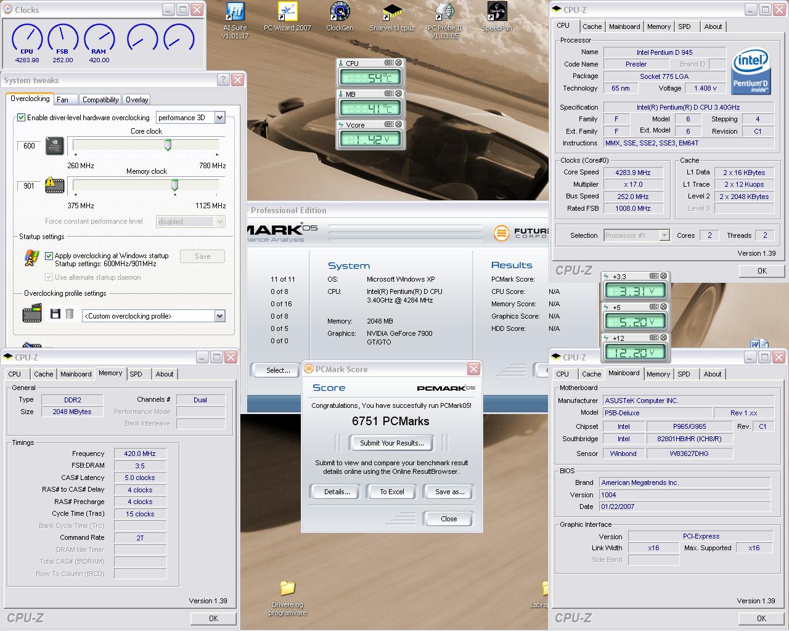The width and height of the screenshot is (789, 631).
Task: Open PC Wizard 2007 desktop shortcut
Action: [x=287, y=17]
